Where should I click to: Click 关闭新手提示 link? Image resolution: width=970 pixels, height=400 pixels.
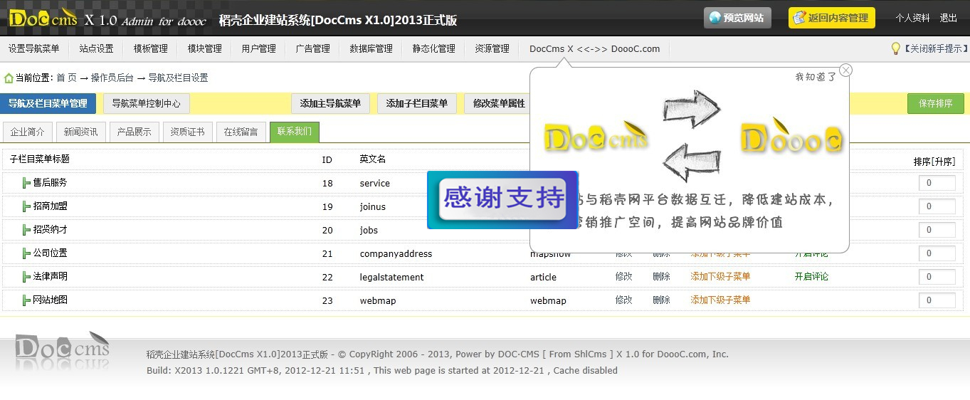pyautogui.click(x=937, y=48)
